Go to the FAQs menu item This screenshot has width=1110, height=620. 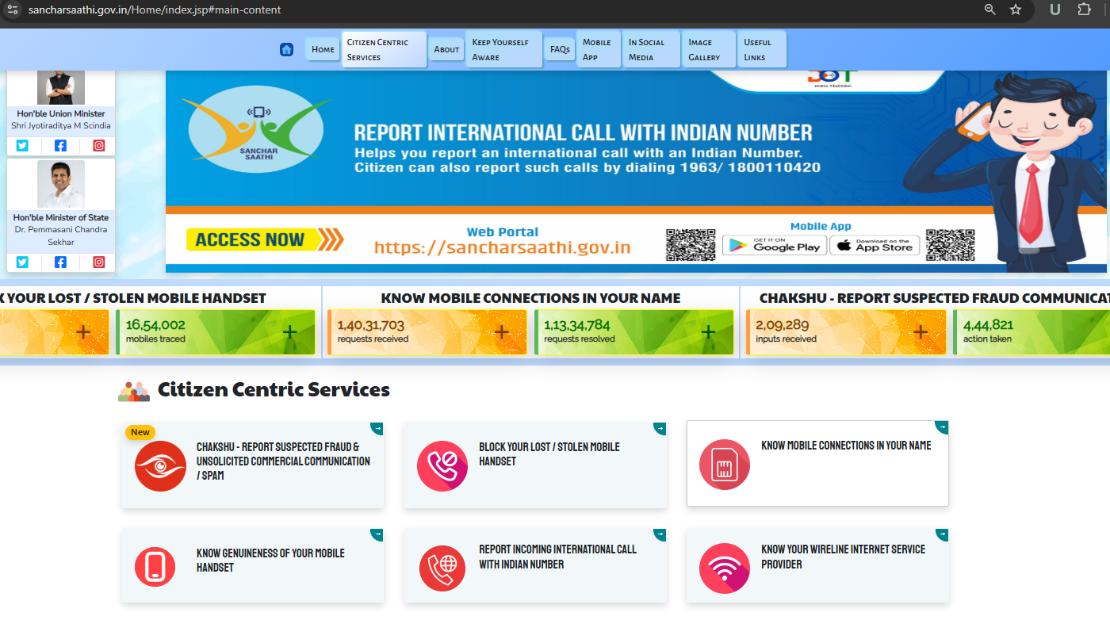tap(560, 49)
